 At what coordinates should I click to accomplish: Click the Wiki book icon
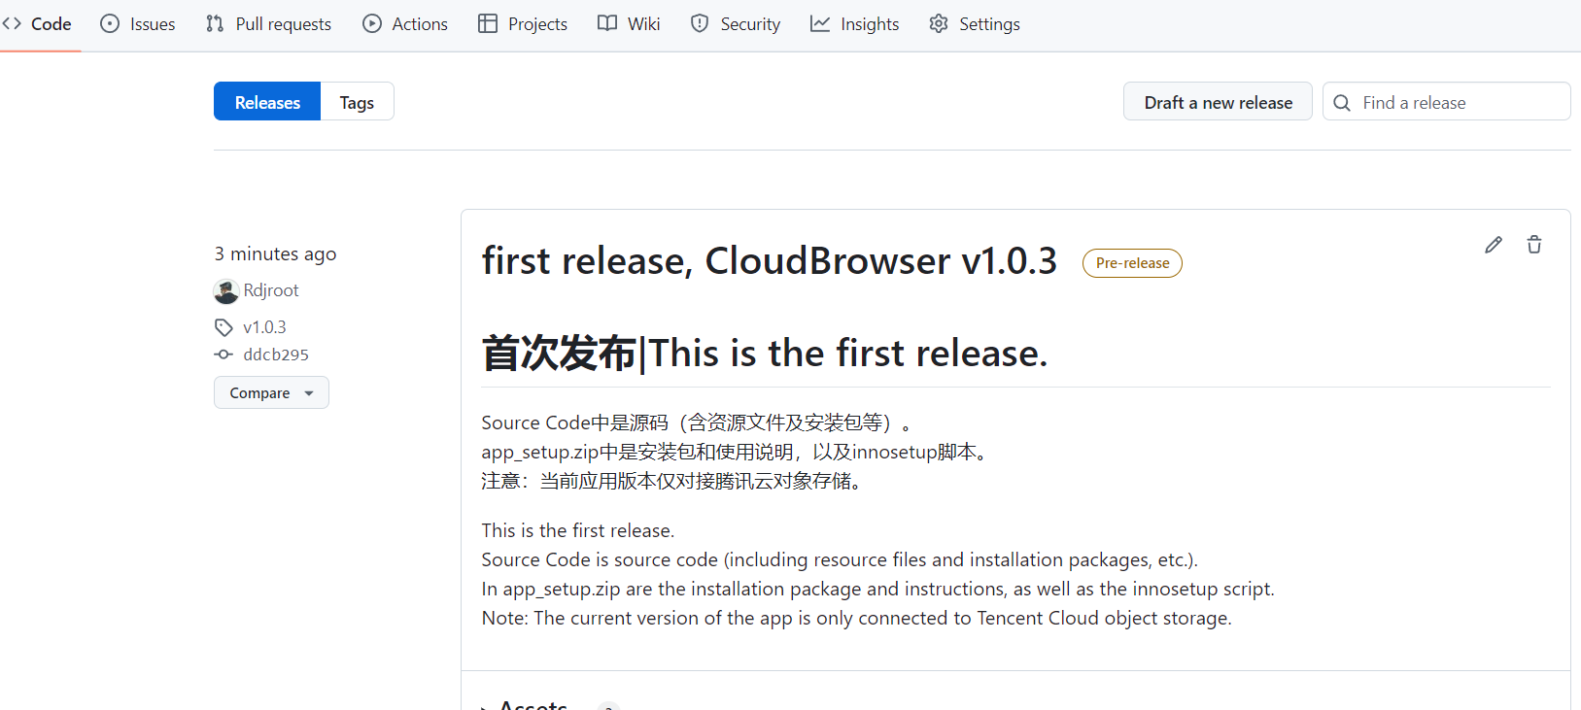point(607,23)
